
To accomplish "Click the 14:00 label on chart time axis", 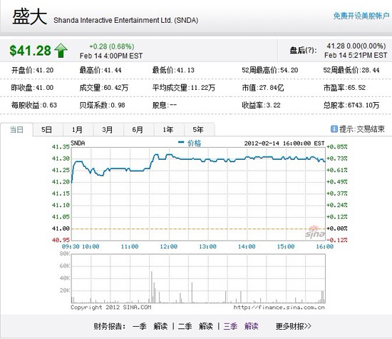I will tap(247, 247).
